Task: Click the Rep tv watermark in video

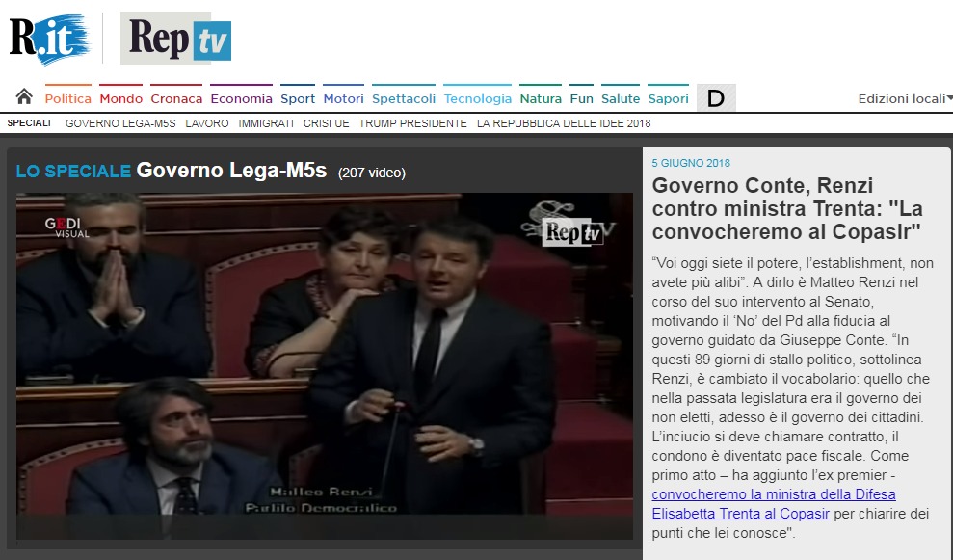Action: [572, 231]
